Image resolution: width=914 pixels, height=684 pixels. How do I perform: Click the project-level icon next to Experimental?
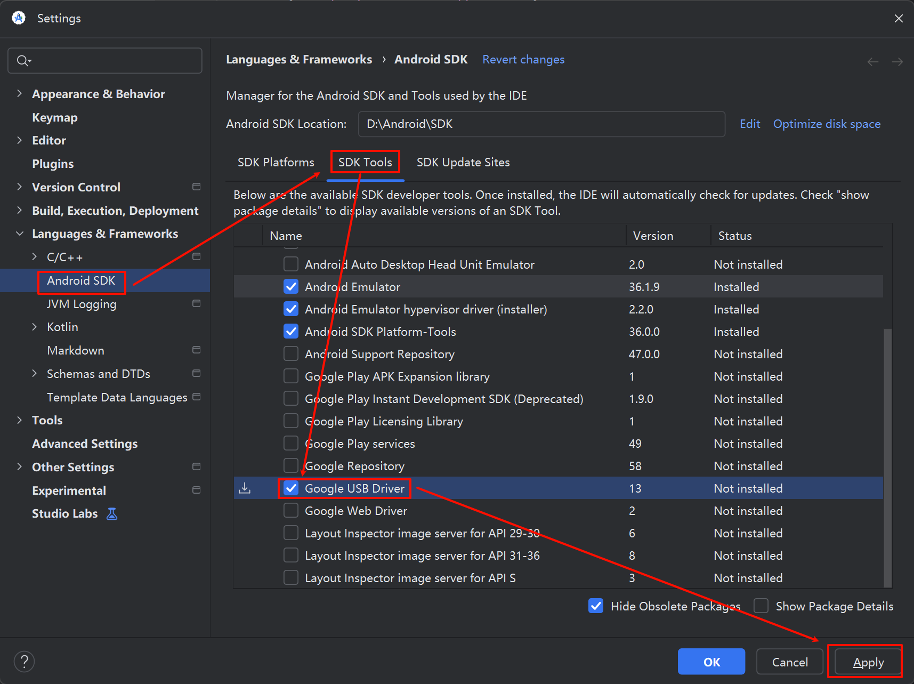tap(196, 490)
